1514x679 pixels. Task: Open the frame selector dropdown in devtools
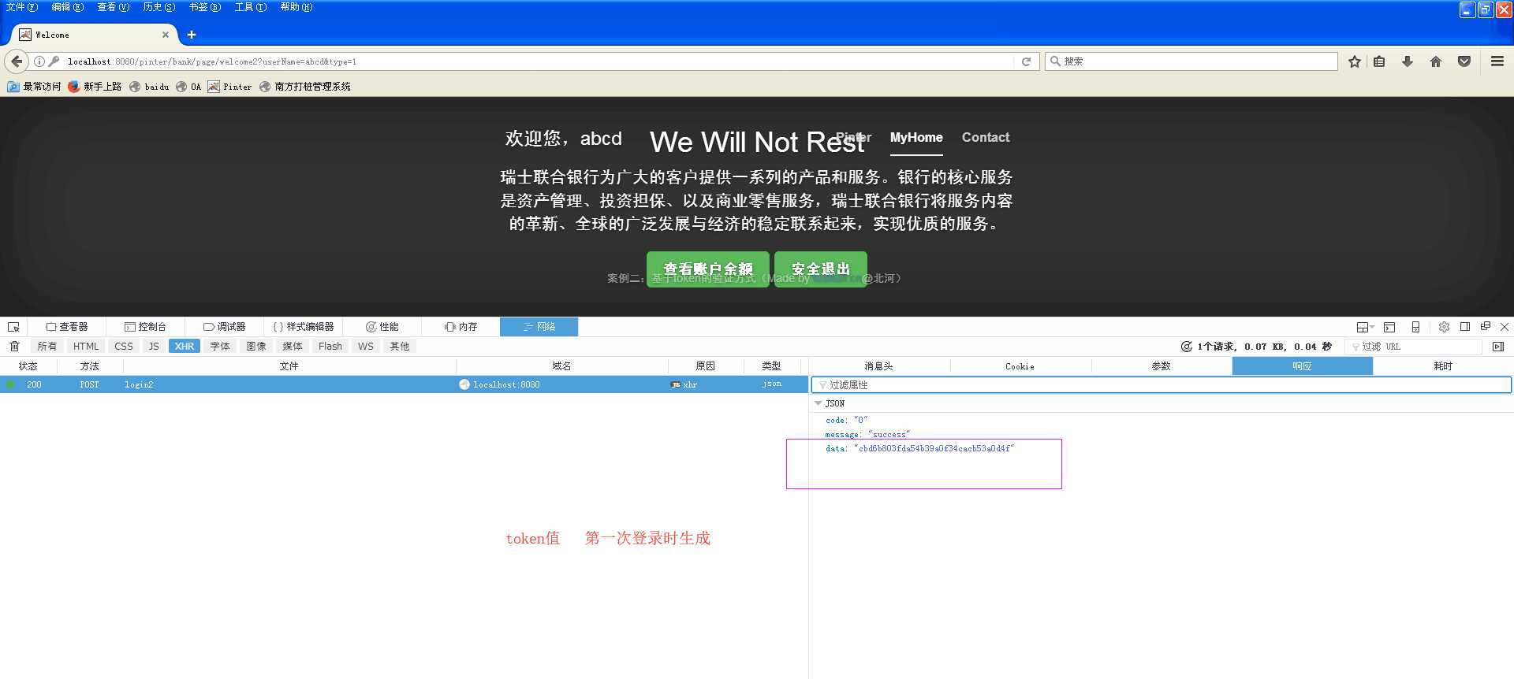point(1365,327)
